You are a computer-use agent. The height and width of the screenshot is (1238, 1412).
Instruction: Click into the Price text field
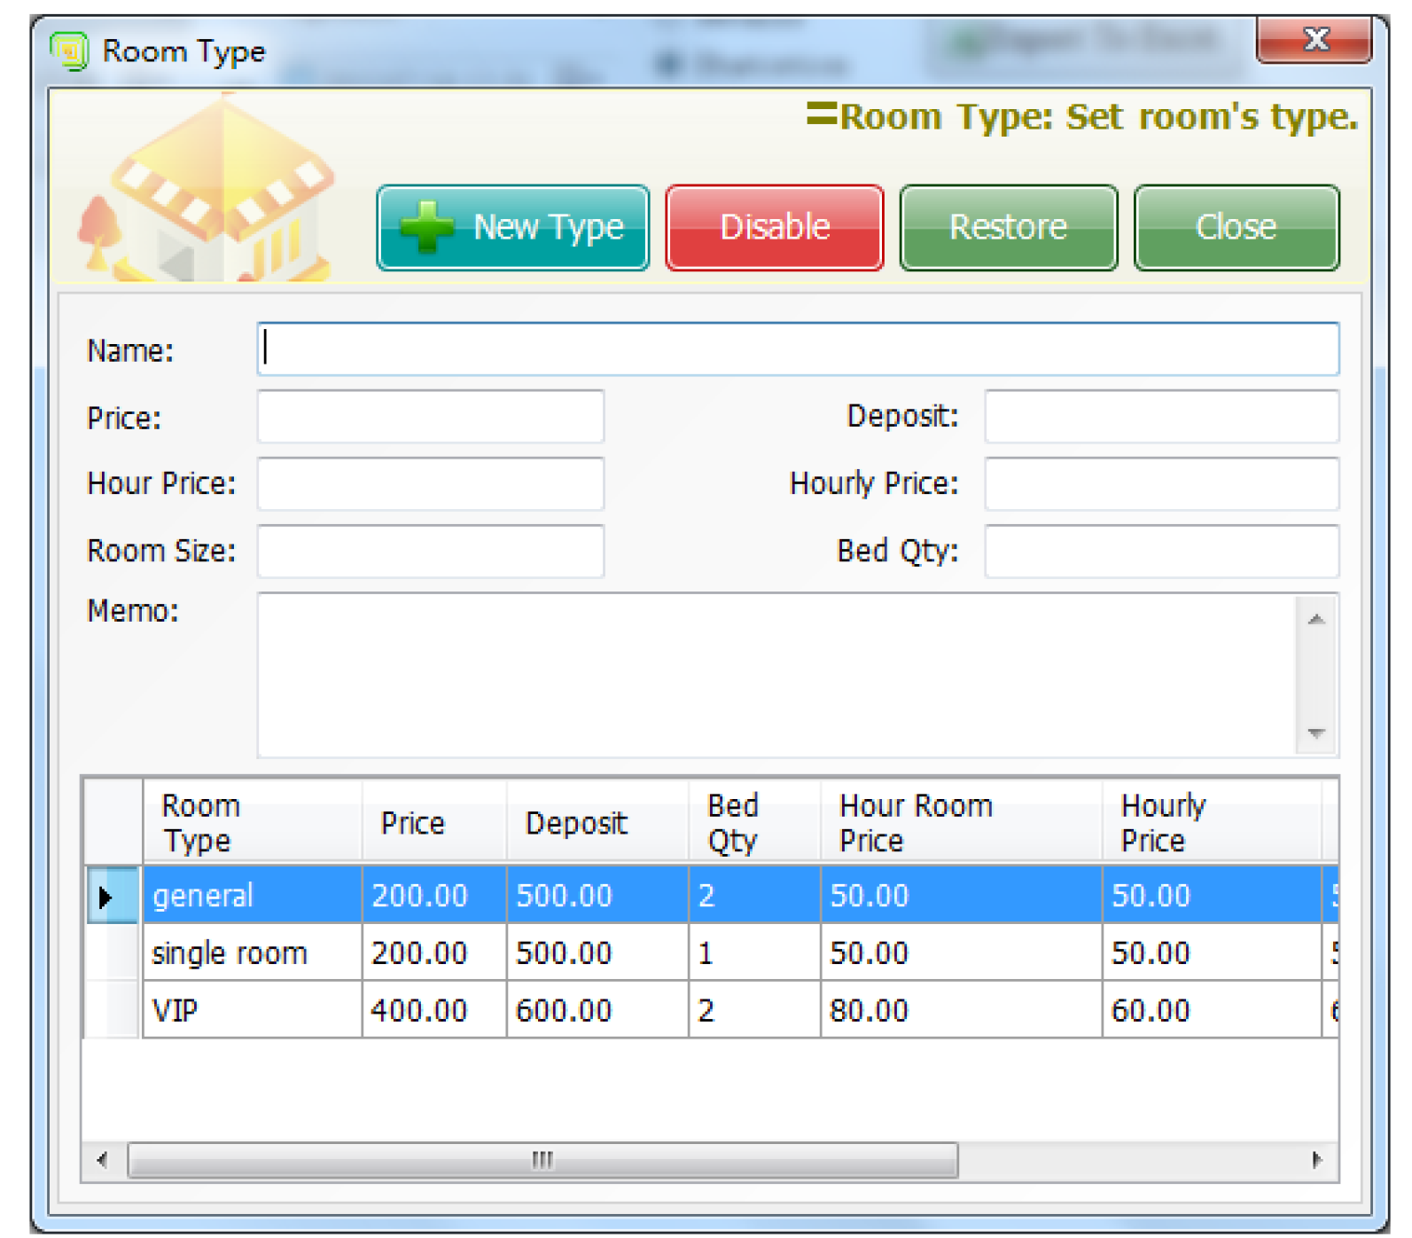click(x=431, y=417)
